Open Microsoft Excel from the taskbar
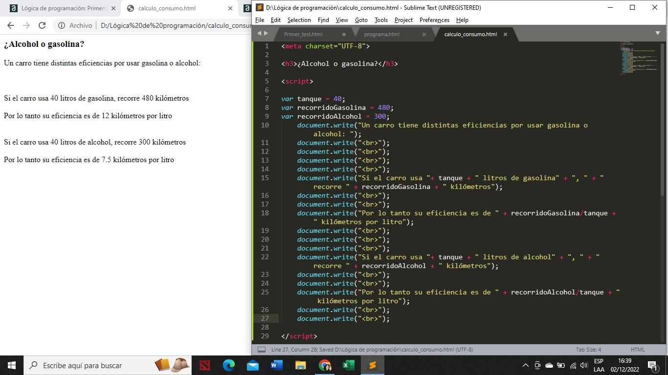 (x=349, y=365)
